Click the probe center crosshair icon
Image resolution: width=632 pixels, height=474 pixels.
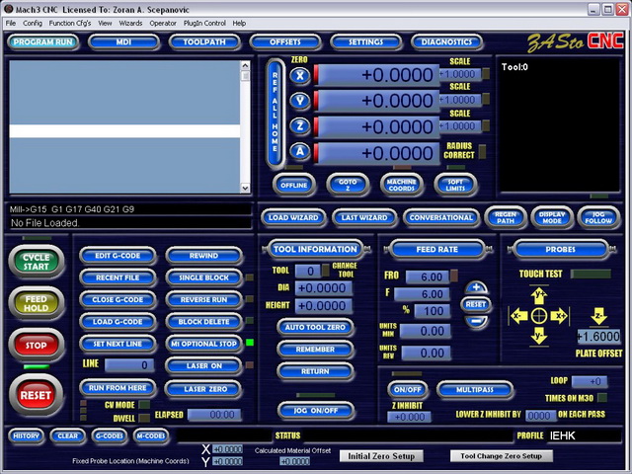tap(539, 316)
